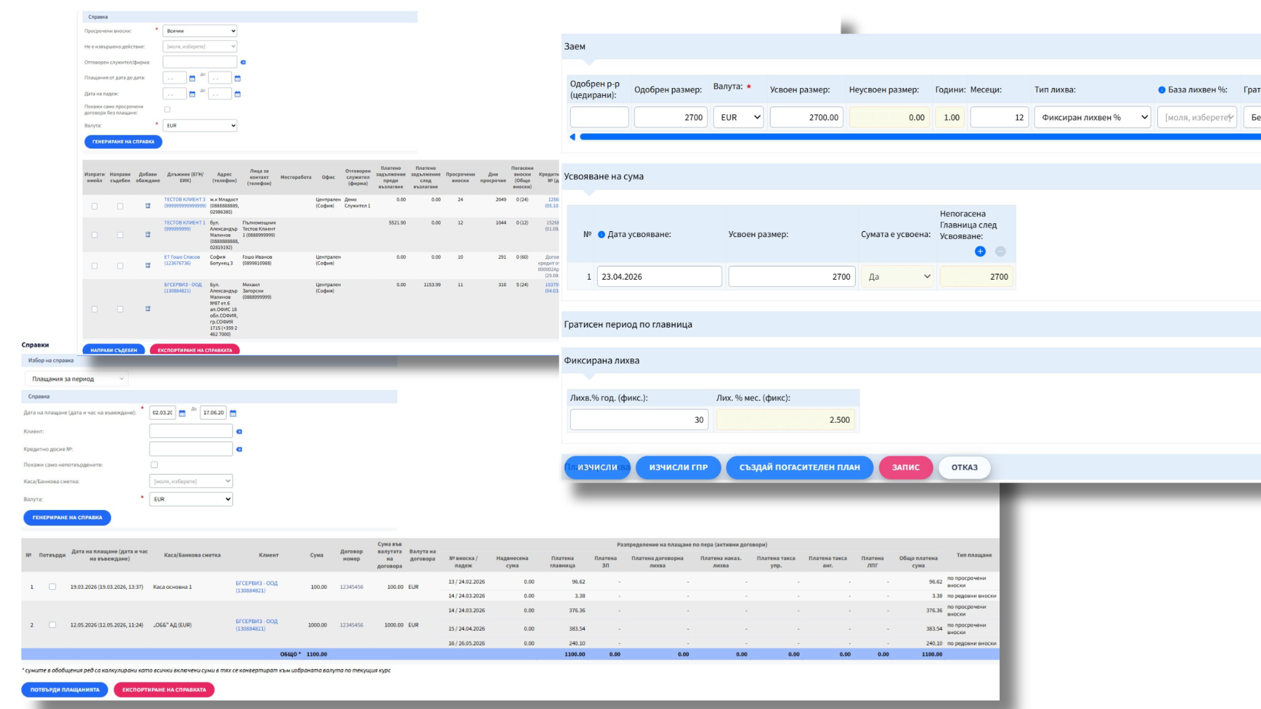Open the Сумата е усвоена dropdown showing Да

pos(898,276)
